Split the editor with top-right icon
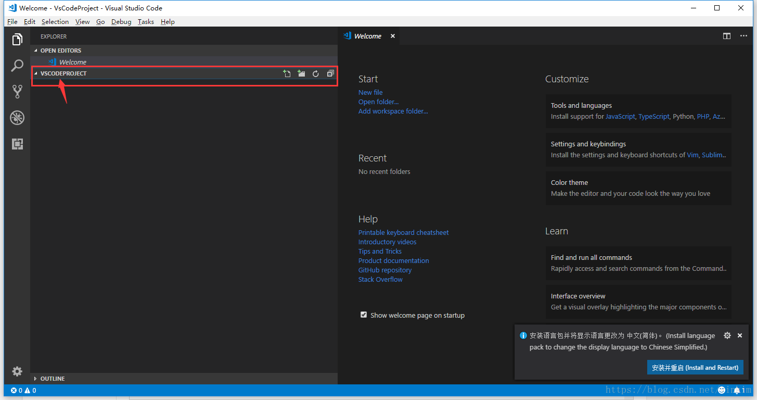 [727, 36]
